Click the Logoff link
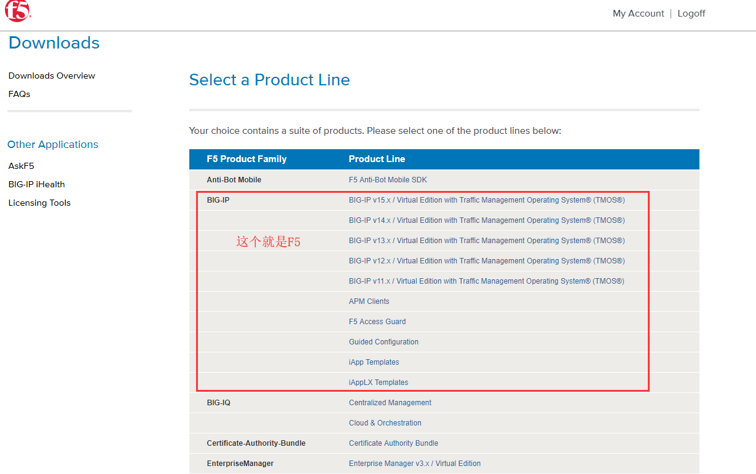 [691, 14]
